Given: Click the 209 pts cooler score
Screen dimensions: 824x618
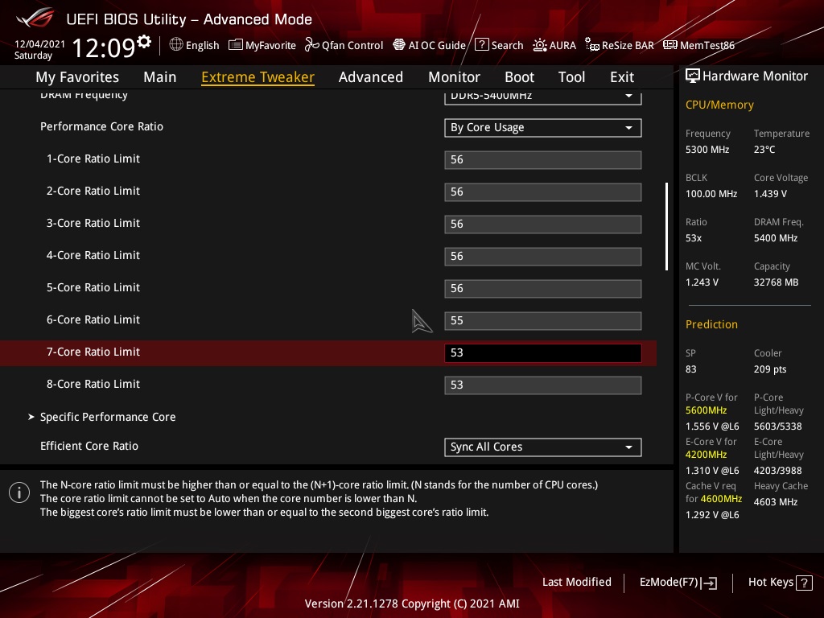Looking at the screenshot, I should pyautogui.click(x=770, y=369).
